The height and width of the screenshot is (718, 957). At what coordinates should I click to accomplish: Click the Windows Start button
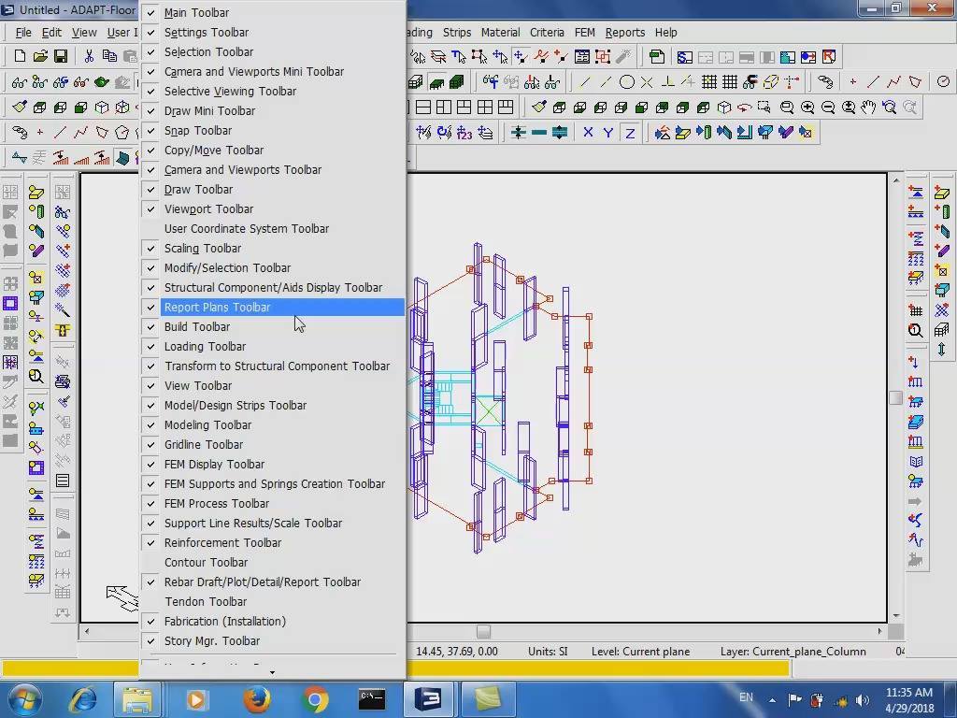point(23,699)
